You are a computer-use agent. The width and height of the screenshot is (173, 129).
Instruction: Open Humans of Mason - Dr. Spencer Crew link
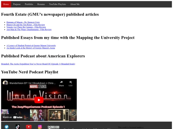[23, 22]
